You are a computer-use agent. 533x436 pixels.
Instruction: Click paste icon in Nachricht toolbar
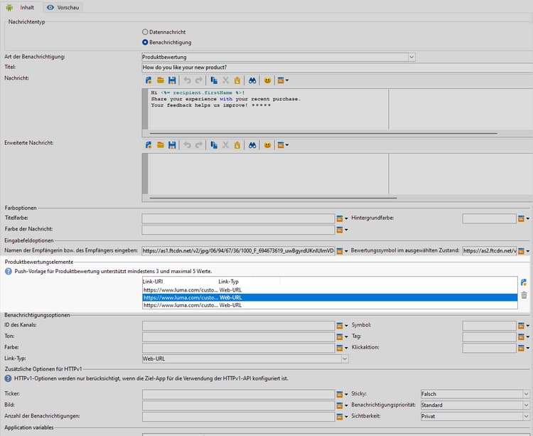point(237,80)
